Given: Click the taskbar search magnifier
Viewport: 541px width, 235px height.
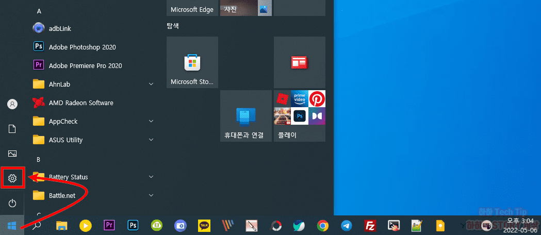Looking at the screenshot, I should click(x=36, y=225).
